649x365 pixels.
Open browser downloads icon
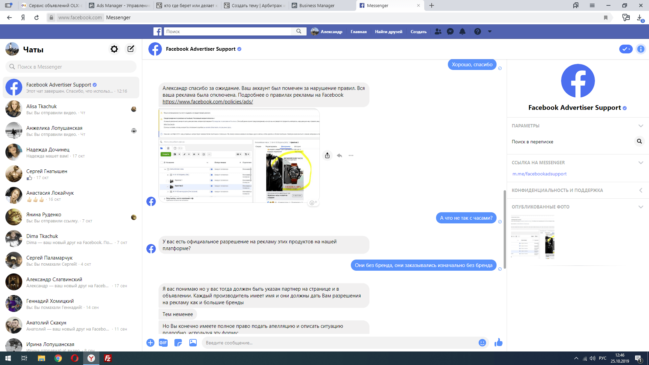click(x=640, y=18)
